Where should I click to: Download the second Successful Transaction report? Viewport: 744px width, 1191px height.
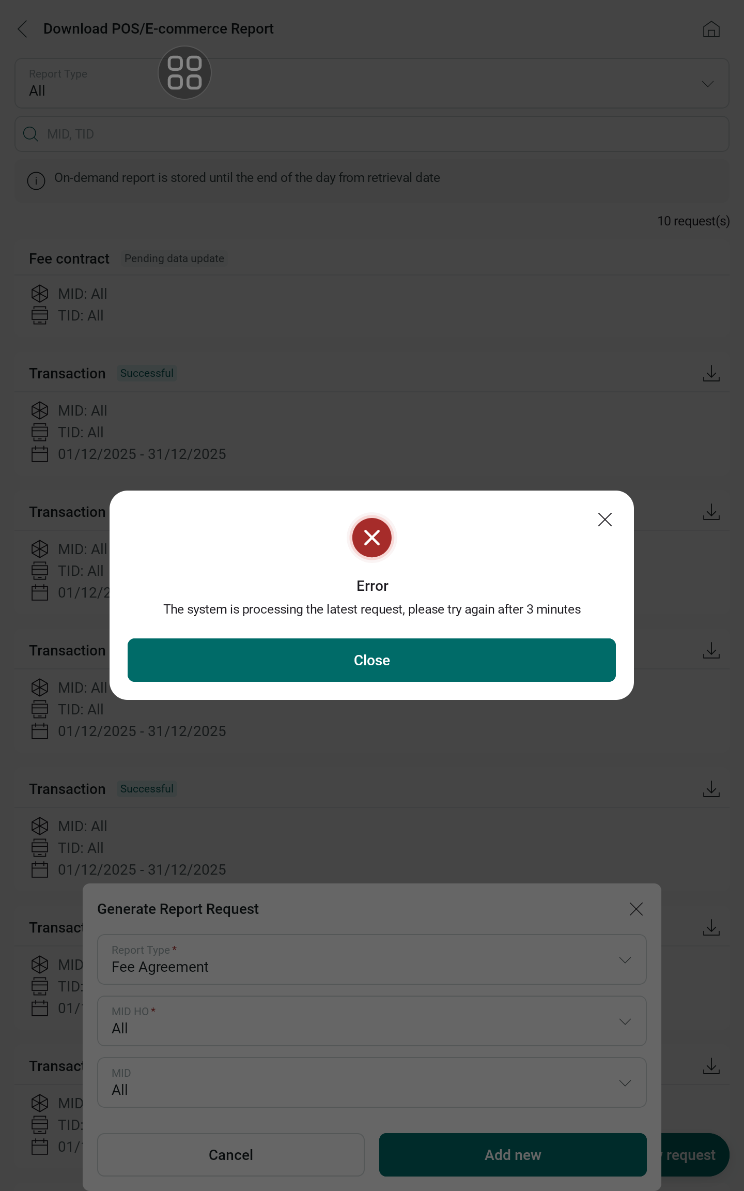(711, 789)
